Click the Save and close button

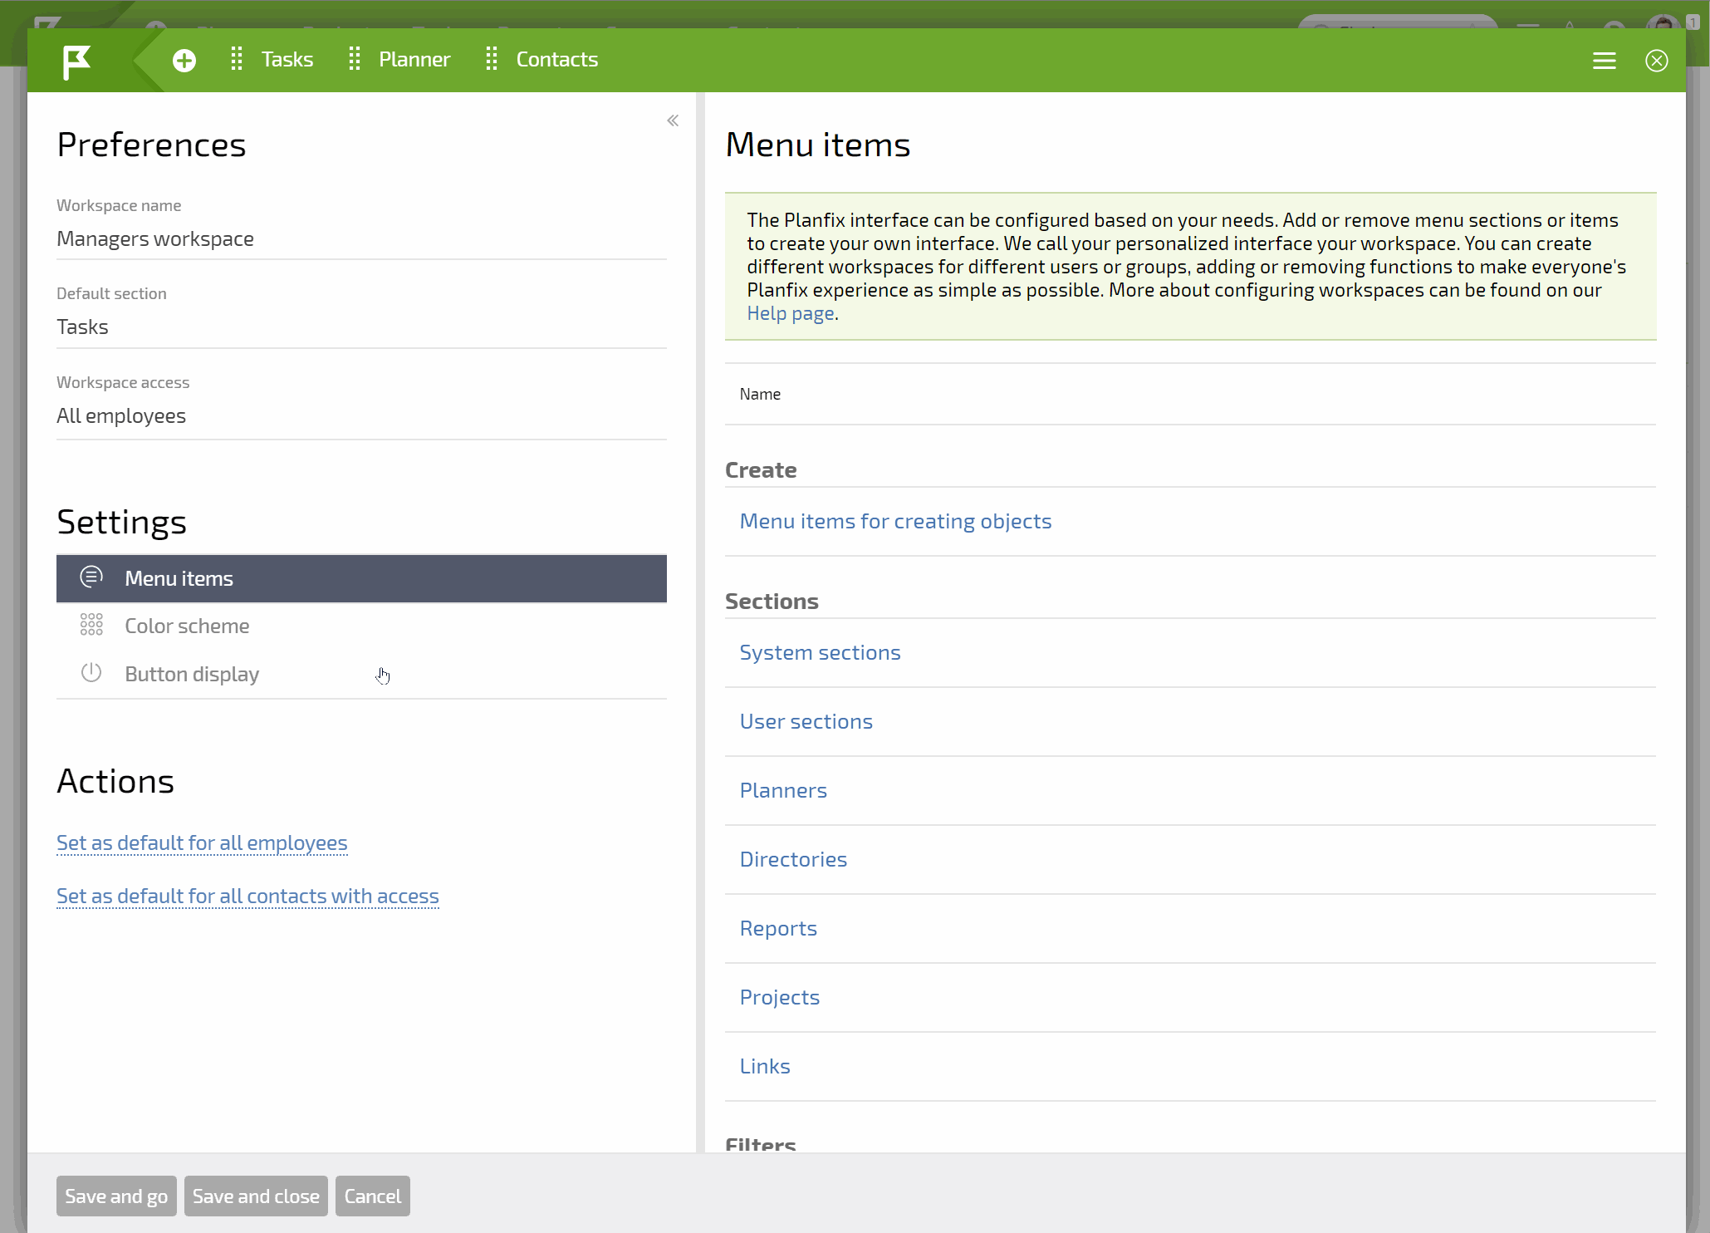(x=255, y=1195)
